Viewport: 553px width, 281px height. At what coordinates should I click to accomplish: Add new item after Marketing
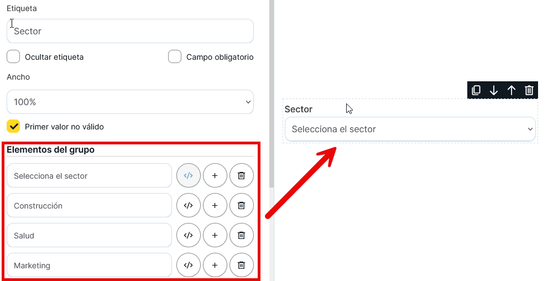point(215,265)
